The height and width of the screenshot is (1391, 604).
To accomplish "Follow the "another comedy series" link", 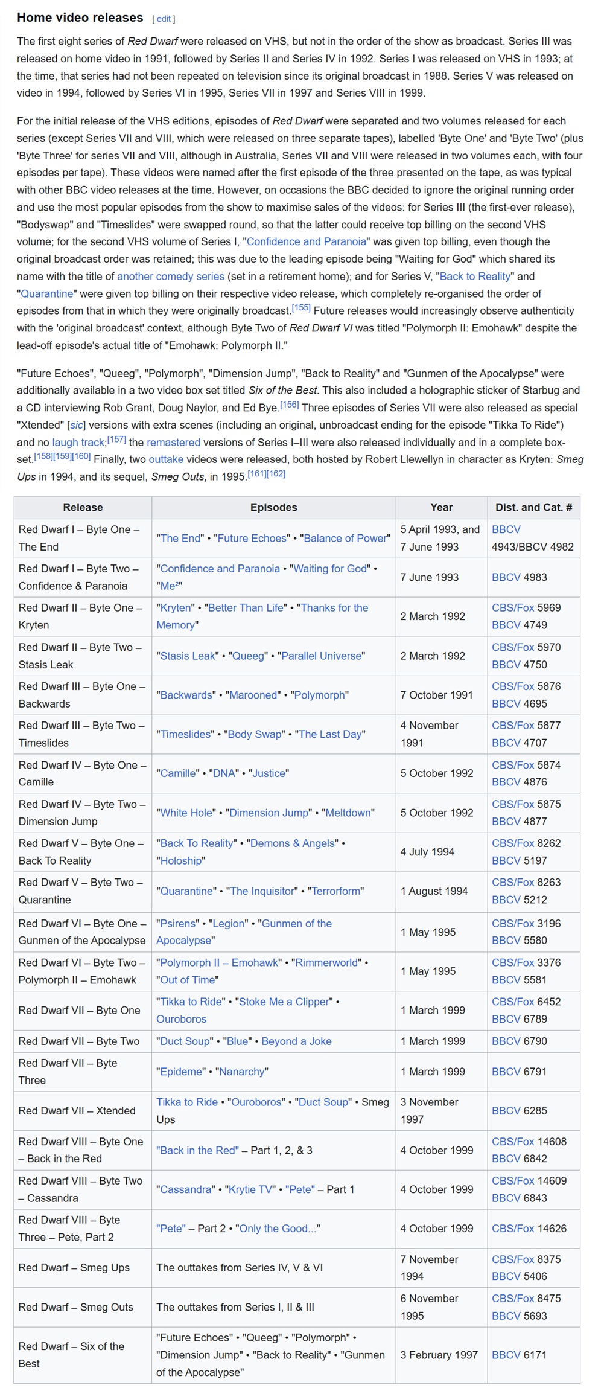I will [x=171, y=276].
